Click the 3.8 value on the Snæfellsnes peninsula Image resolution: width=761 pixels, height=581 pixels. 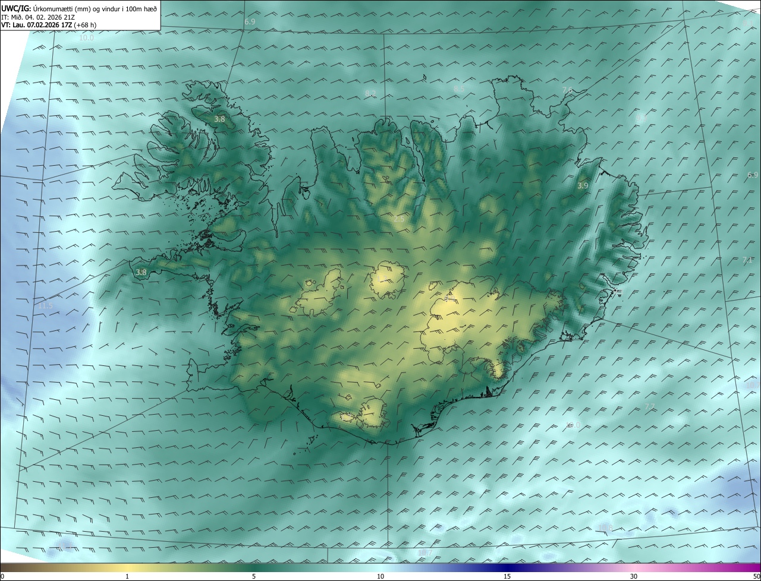point(141,273)
